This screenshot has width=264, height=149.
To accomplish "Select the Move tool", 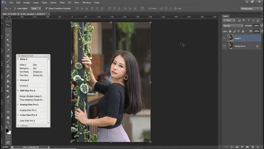I will click(x=8, y=25).
